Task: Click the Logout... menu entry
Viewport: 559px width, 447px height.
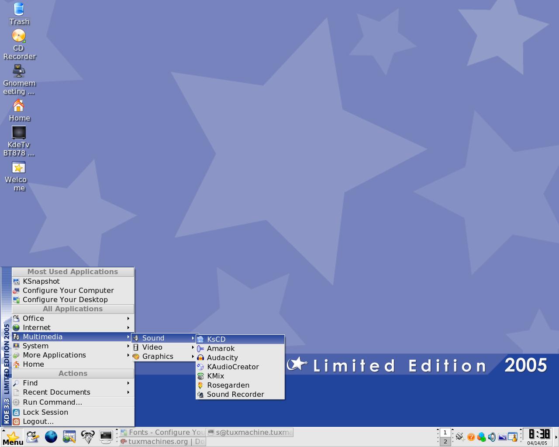Action: click(72, 421)
